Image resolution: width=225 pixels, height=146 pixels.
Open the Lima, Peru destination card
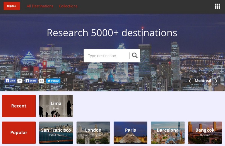pos(56,106)
